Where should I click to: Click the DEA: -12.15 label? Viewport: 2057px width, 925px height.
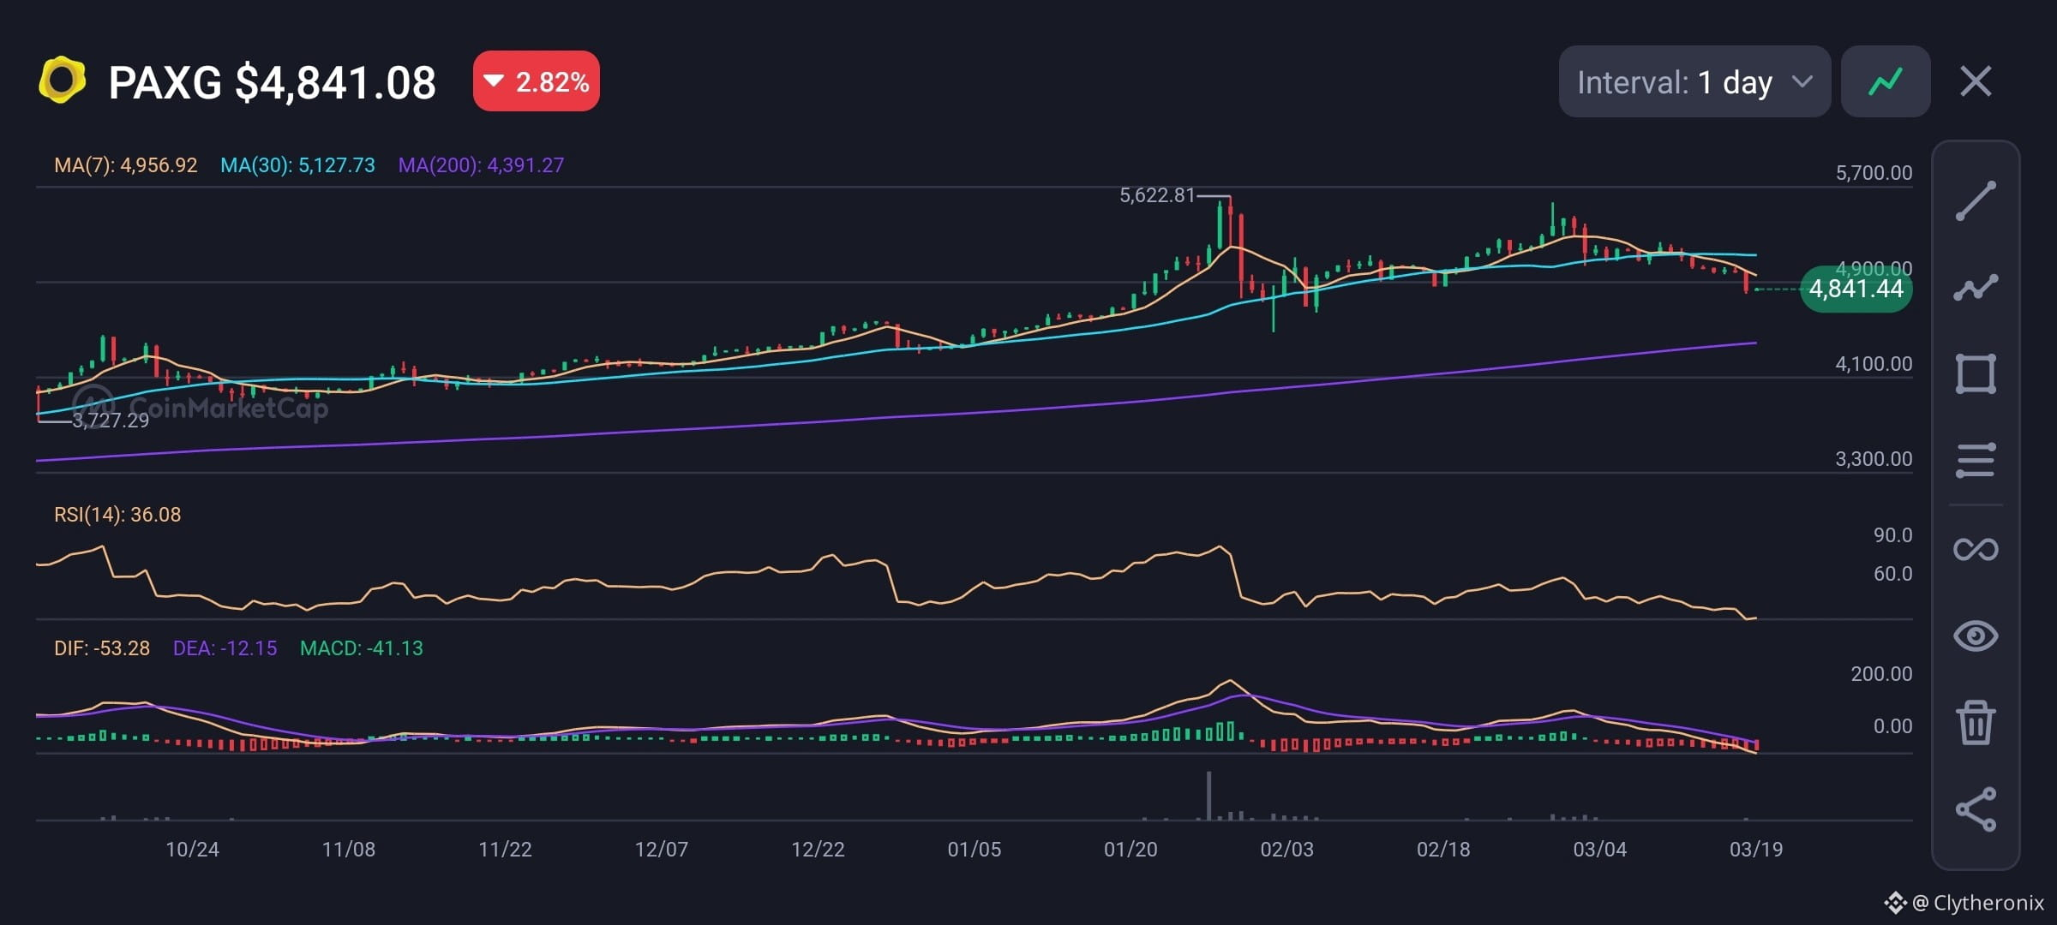click(225, 648)
